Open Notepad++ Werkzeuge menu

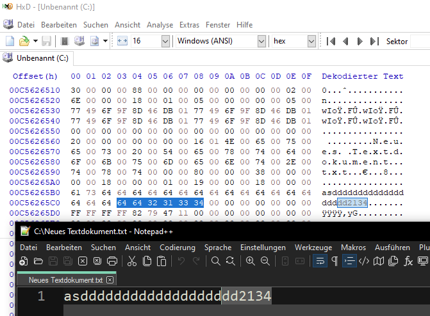[313, 248]
